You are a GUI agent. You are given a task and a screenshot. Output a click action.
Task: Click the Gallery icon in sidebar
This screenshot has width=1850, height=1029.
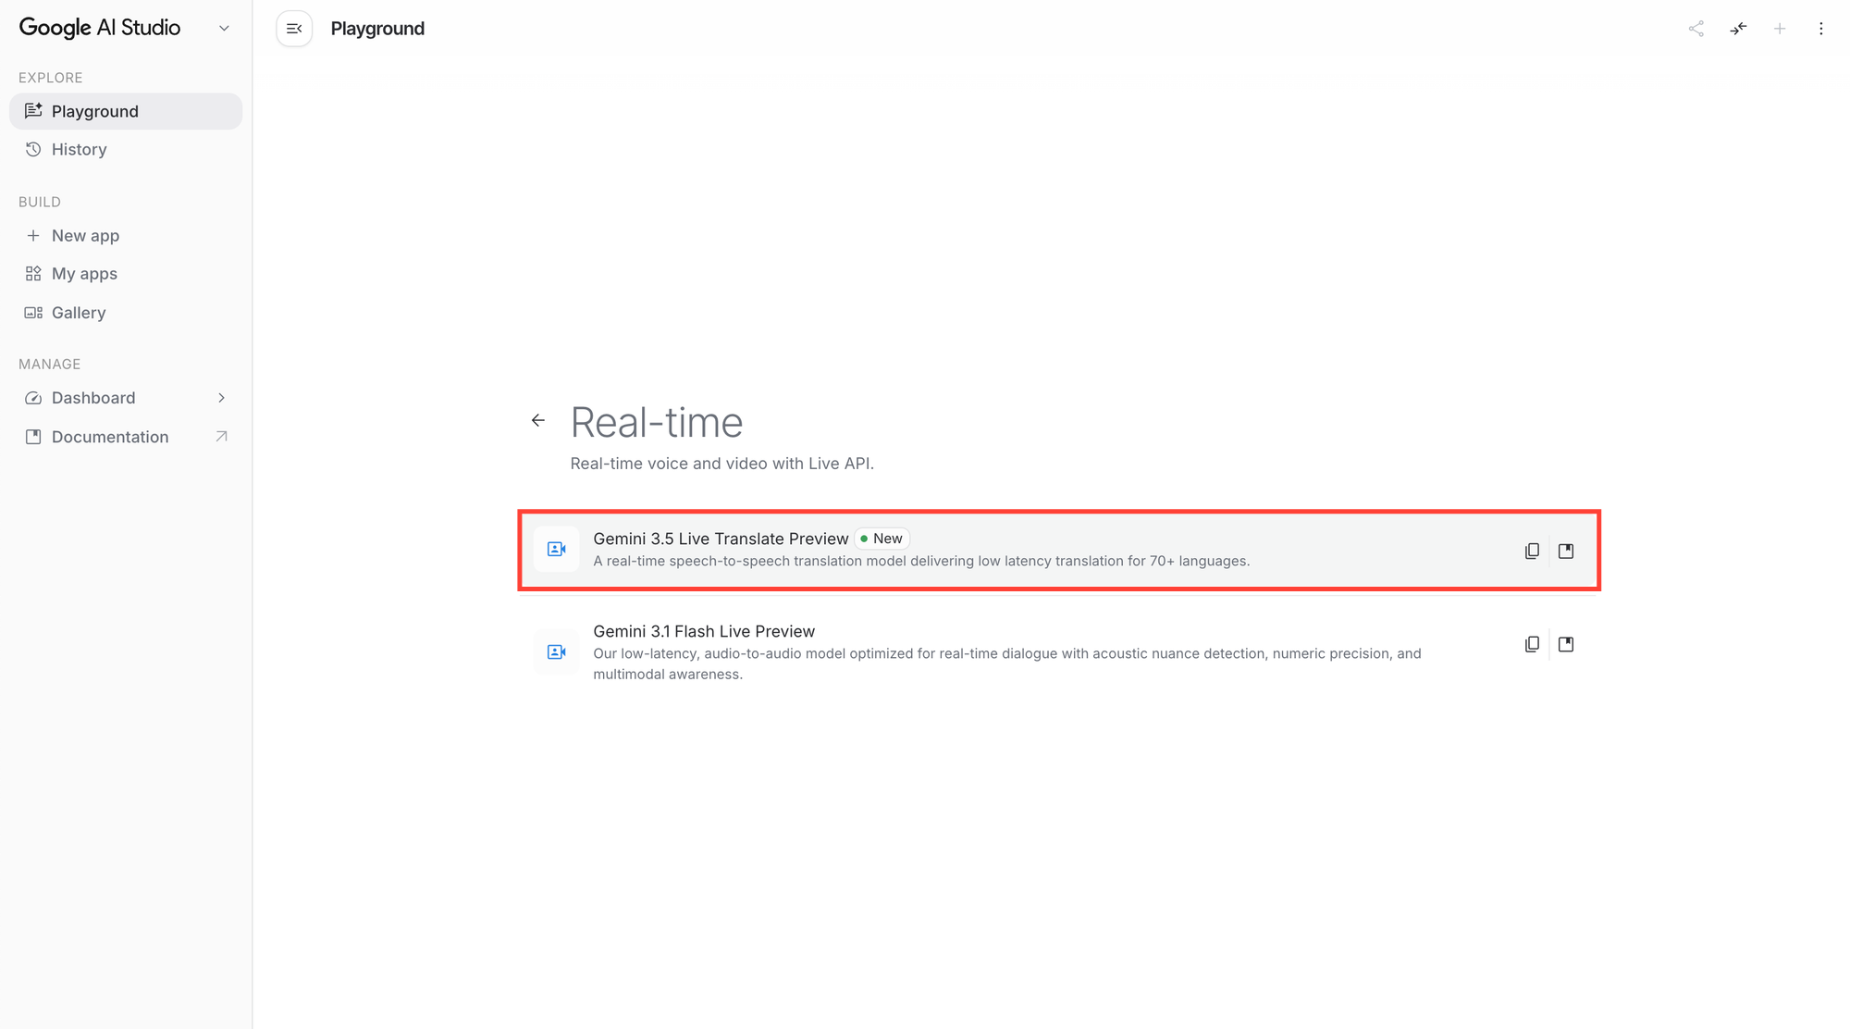33,313
